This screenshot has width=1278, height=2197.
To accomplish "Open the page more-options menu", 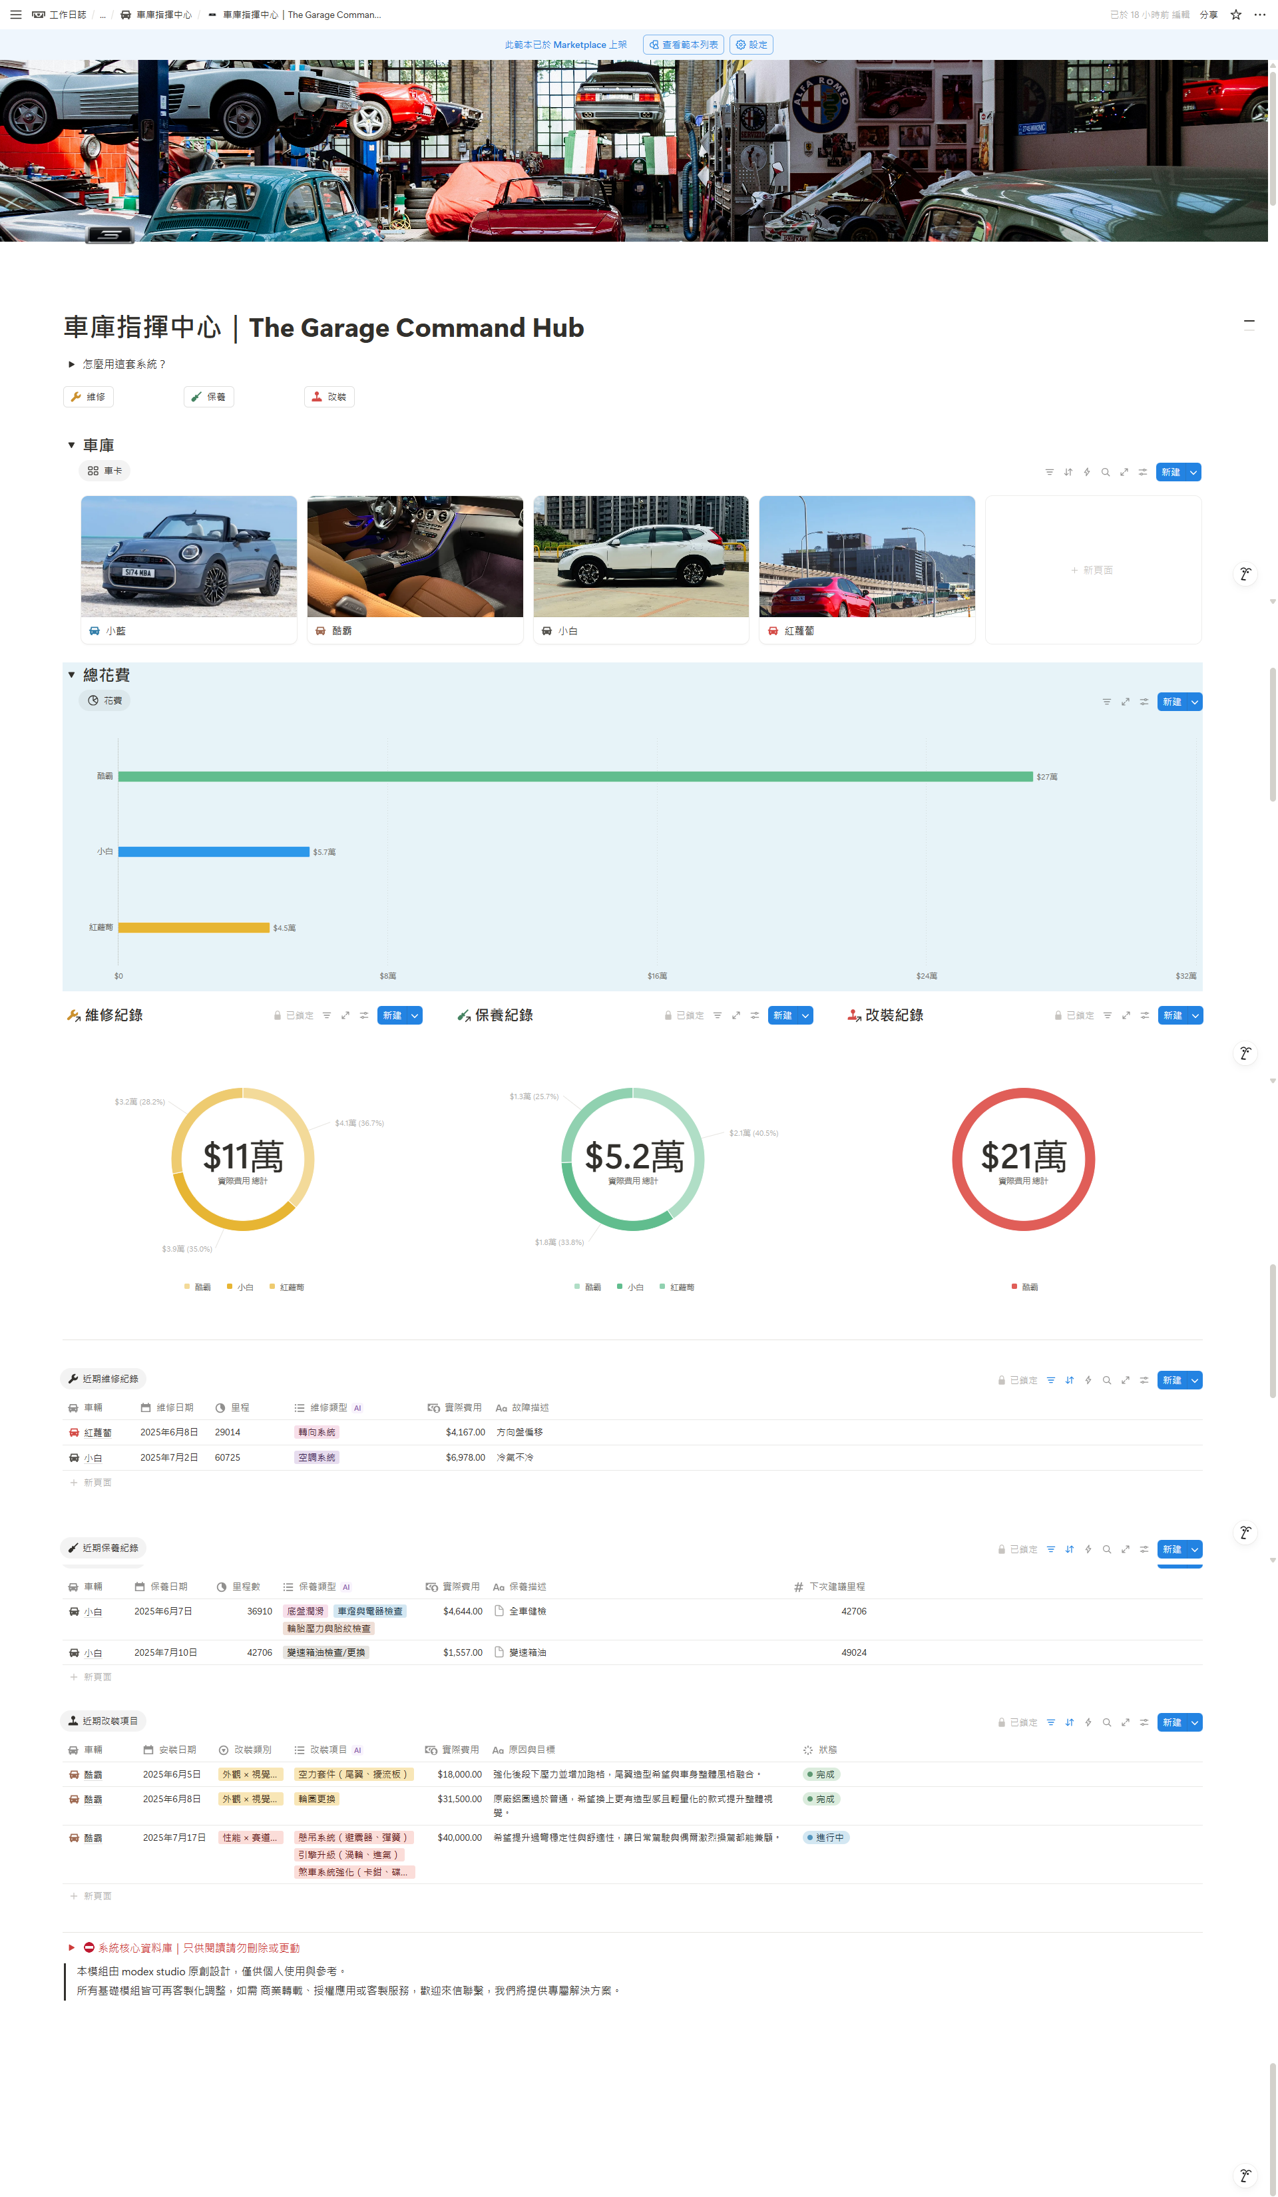I will (x=1259, y=15).
